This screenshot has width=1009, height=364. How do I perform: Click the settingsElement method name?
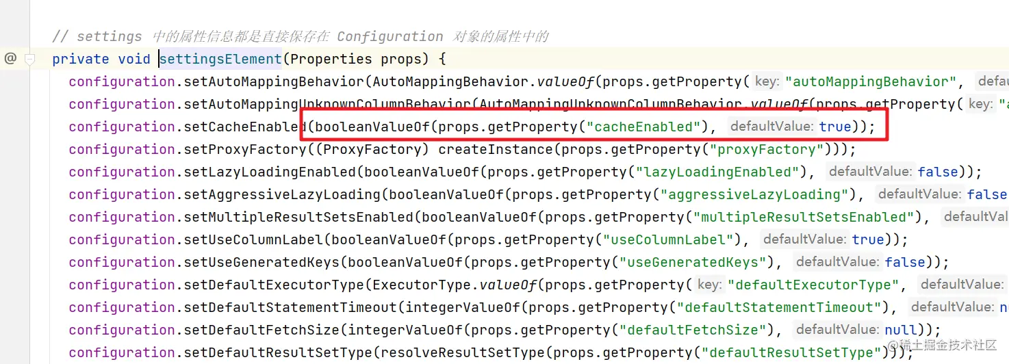(x=220, y=59)
